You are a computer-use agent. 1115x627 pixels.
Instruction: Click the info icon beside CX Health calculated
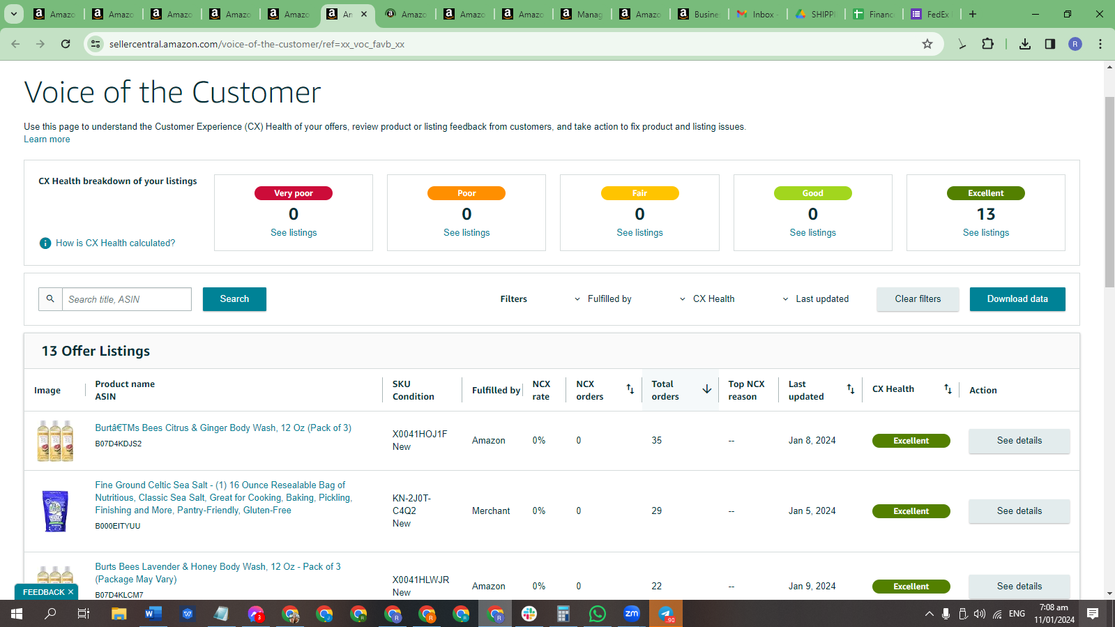tap(45, 243)
